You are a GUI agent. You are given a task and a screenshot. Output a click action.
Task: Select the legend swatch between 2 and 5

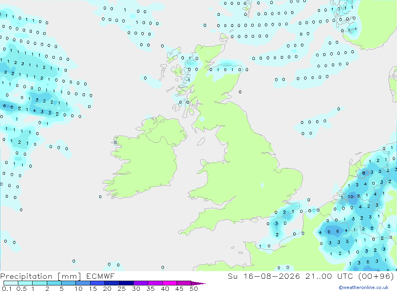click(x=54, y=283)
